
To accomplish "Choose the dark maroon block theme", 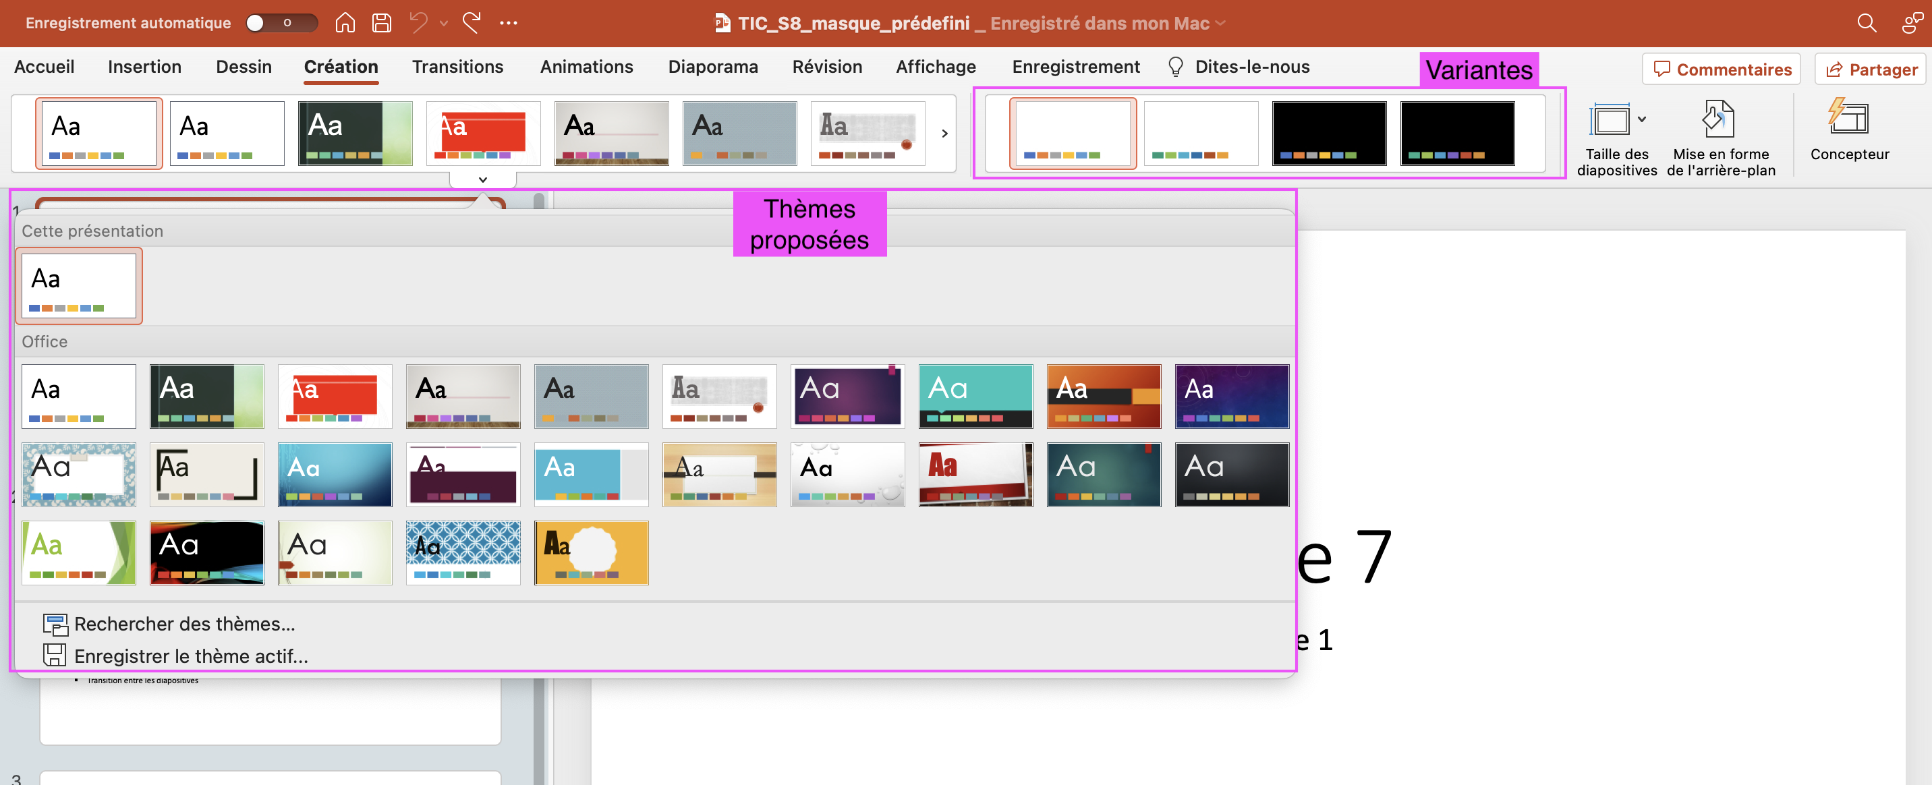I will click(463, 475).
